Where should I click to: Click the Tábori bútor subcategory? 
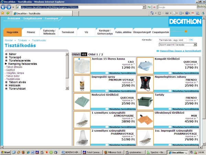pos(13,76)
